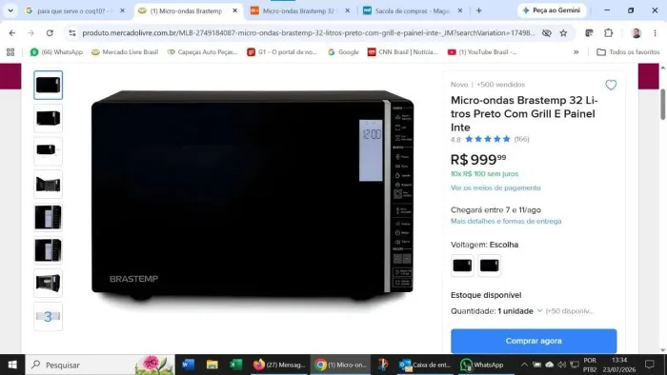Click the volume speaker tray icon

[561, 365]
